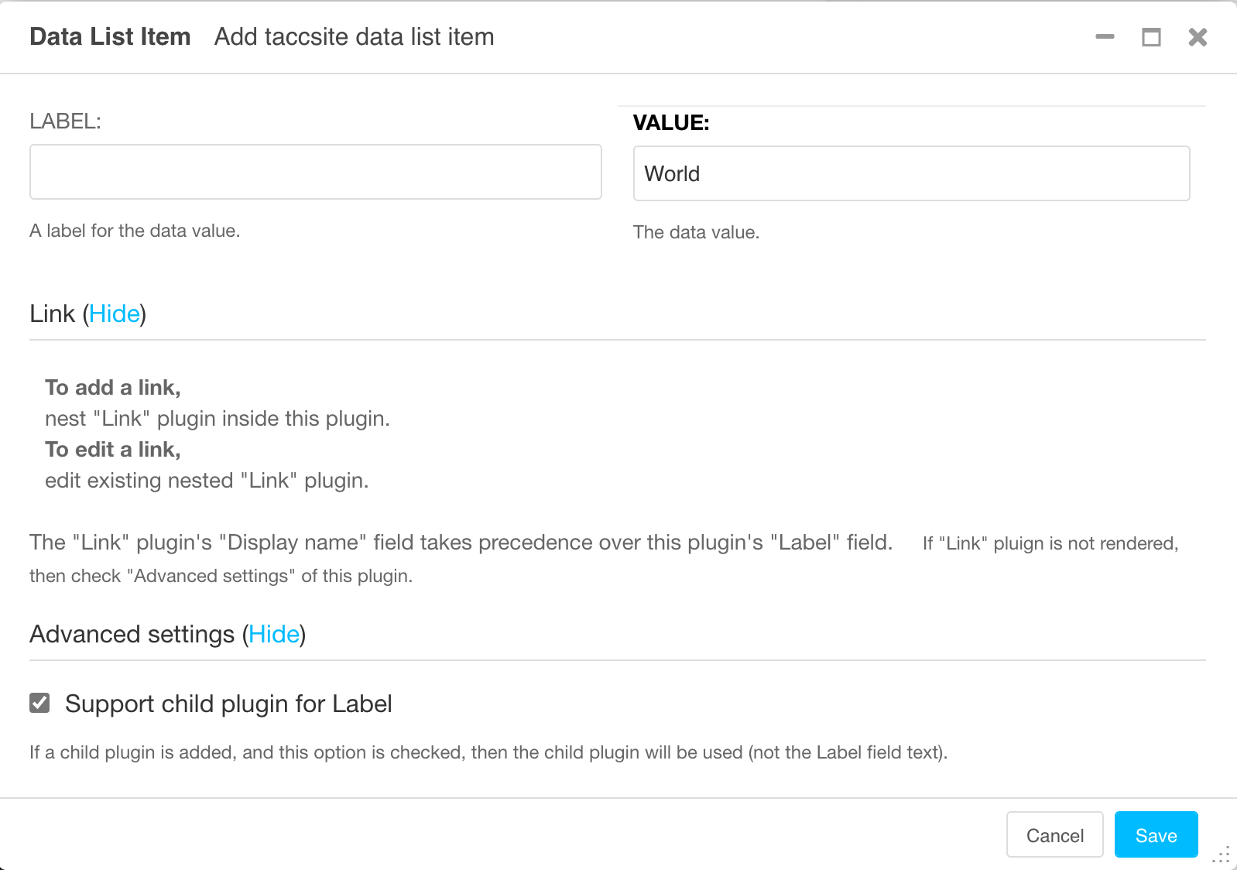
Task: Click the "Support child plugin for Label" text
Action: 228,704
